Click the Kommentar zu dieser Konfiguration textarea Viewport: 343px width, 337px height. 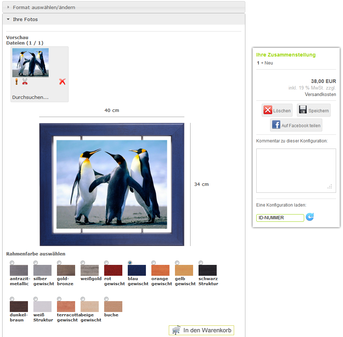pyautogui.click(x=296, y=171)
